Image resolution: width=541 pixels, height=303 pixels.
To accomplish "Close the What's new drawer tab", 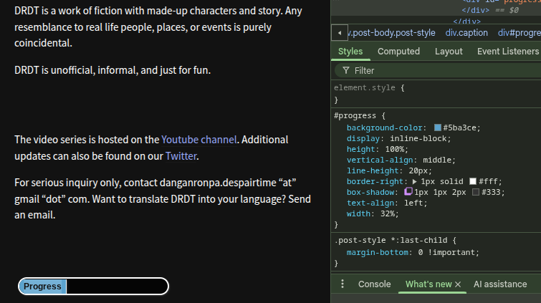I will 458,284.
